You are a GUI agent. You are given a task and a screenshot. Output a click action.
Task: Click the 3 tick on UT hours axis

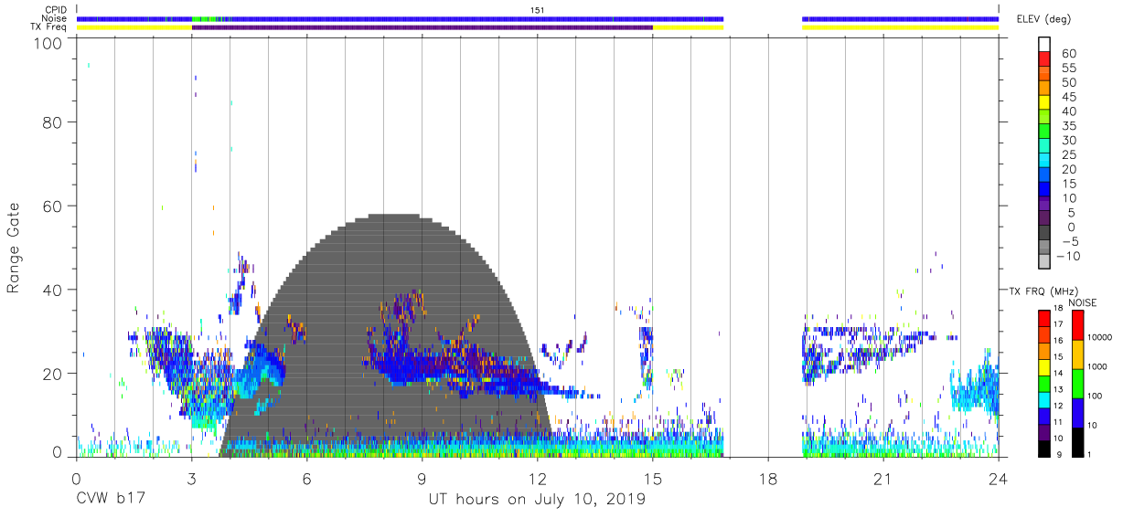click(191, 478)
